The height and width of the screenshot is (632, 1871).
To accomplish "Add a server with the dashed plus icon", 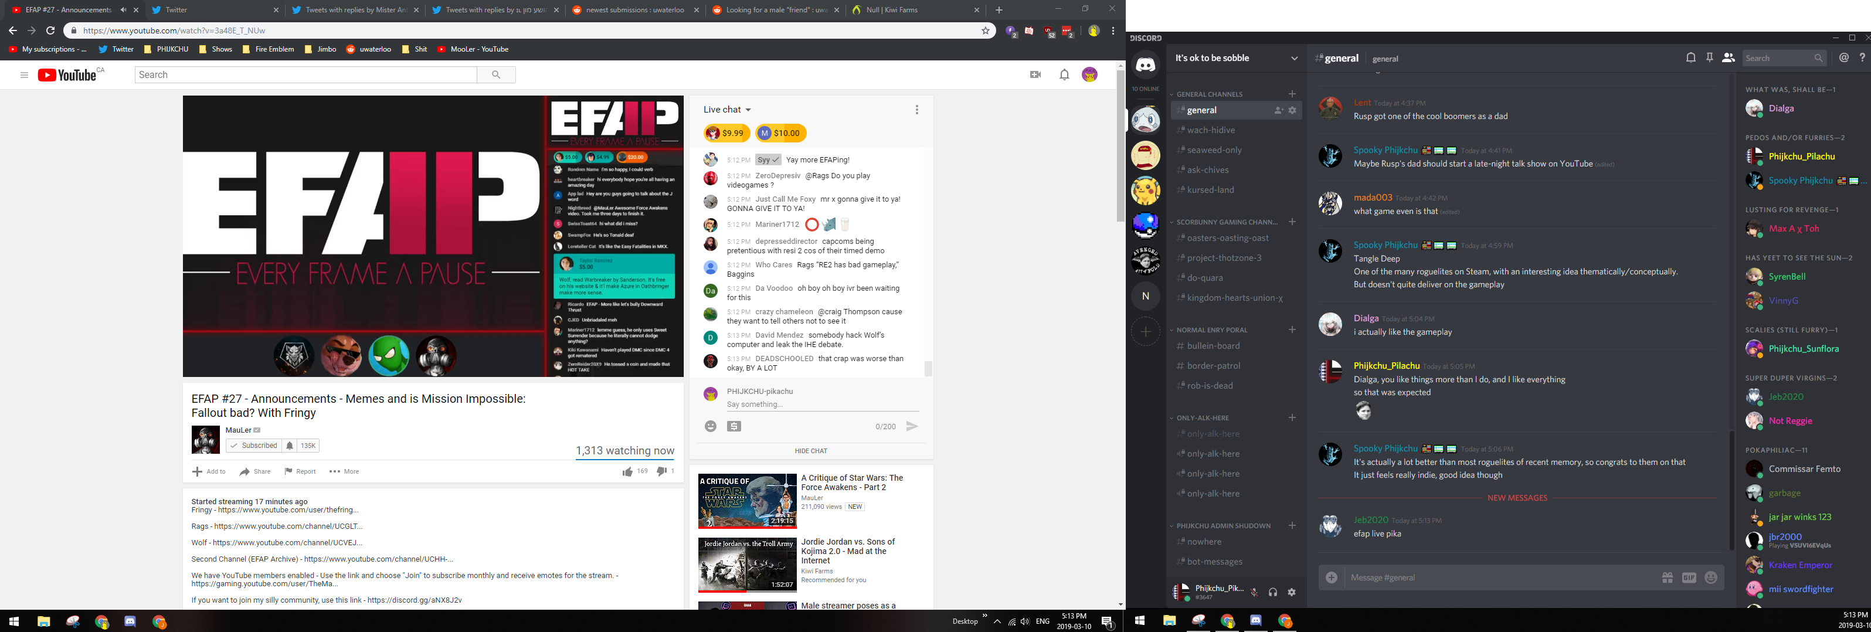I will click(x=1145, y=331).
